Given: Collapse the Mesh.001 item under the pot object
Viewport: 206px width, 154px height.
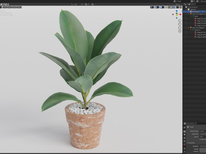Looking at the screenshot, I should click(191, 30).
